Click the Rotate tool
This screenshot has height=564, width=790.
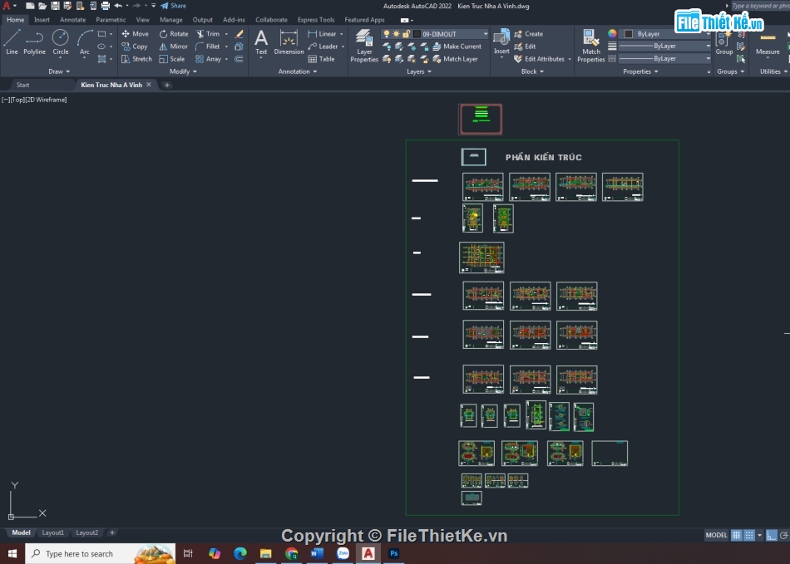[x=173, y=34]
